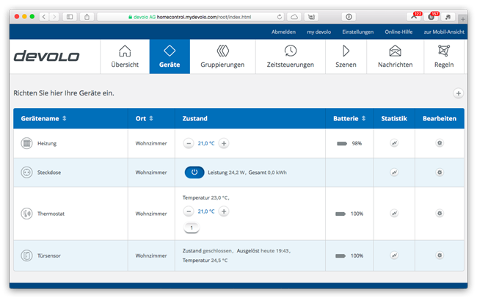Add a new device with plus icon

[458, 93]
